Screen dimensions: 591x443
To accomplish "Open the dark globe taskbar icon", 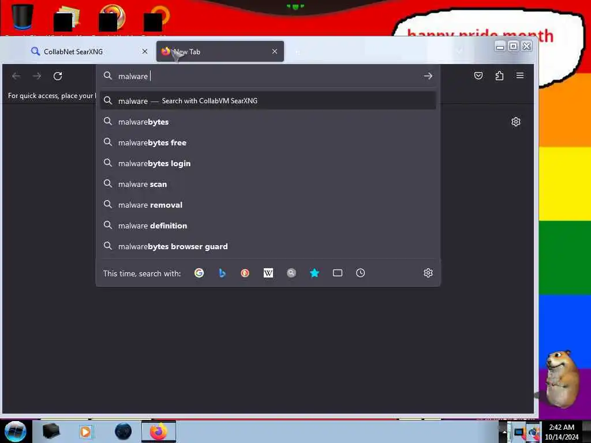I will pos(123,431).
